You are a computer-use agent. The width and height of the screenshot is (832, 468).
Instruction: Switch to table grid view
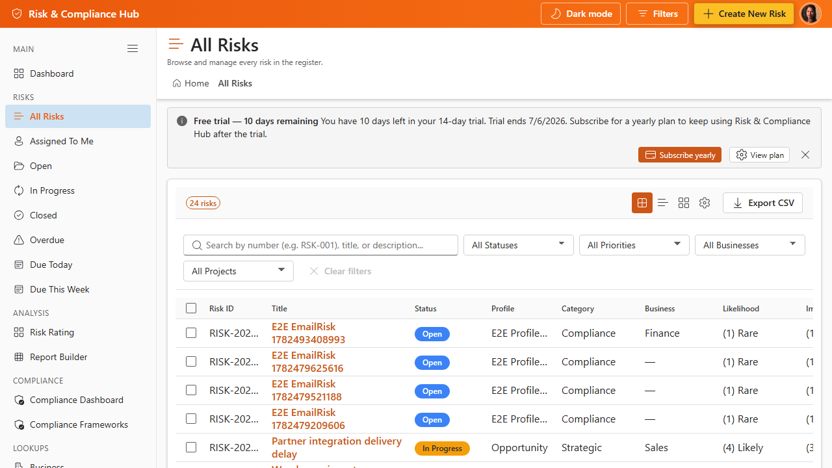pyautogui.click(x=642, y=203)
